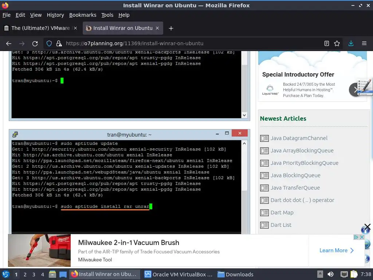Dismiss the overlay with the black X

(x=367, y=227)
